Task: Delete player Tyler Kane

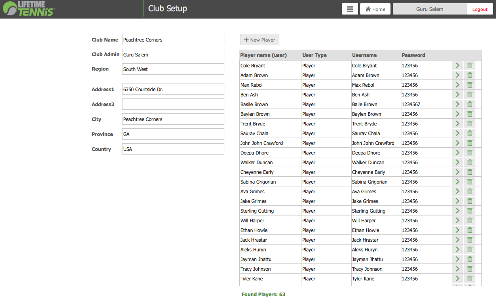Action: (470, 278)
